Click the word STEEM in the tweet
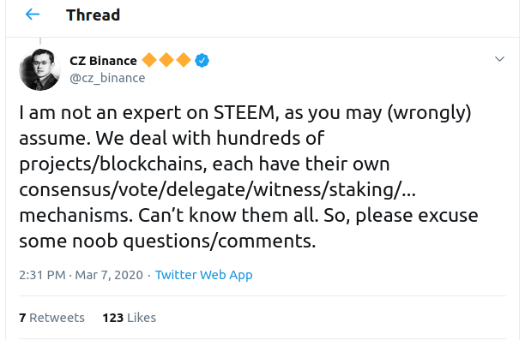 click(x=244, y=113)
